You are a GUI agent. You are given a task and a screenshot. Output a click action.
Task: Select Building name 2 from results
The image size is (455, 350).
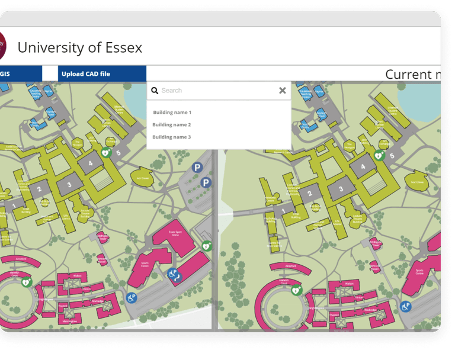coord(171,125)
